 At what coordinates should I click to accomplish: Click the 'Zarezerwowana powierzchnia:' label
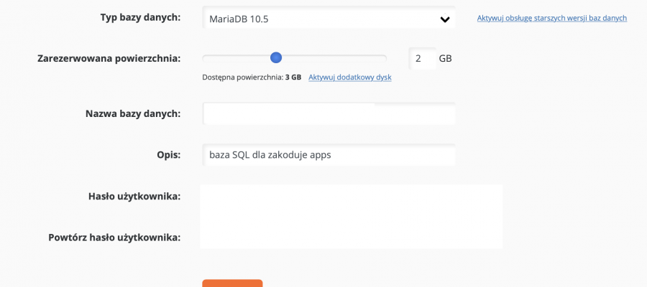[x=109, y=58]
